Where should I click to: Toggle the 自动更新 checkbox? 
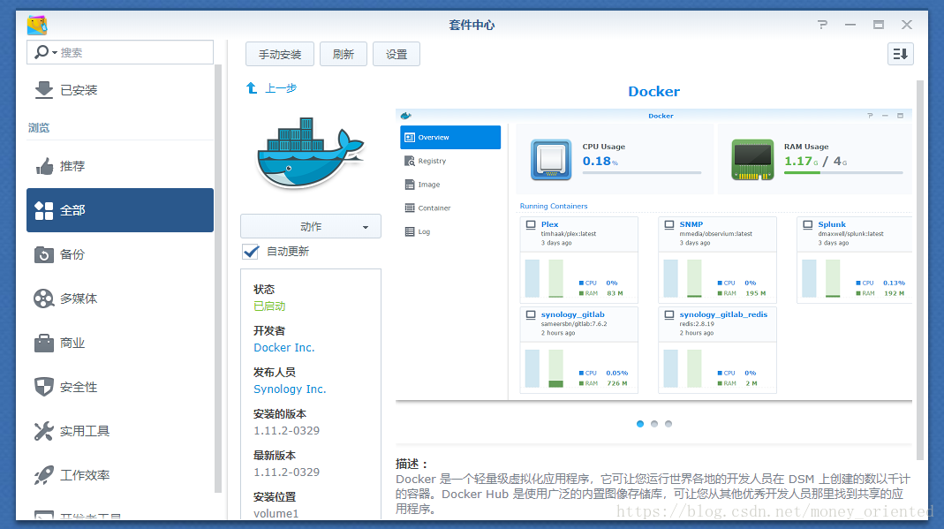251,252
